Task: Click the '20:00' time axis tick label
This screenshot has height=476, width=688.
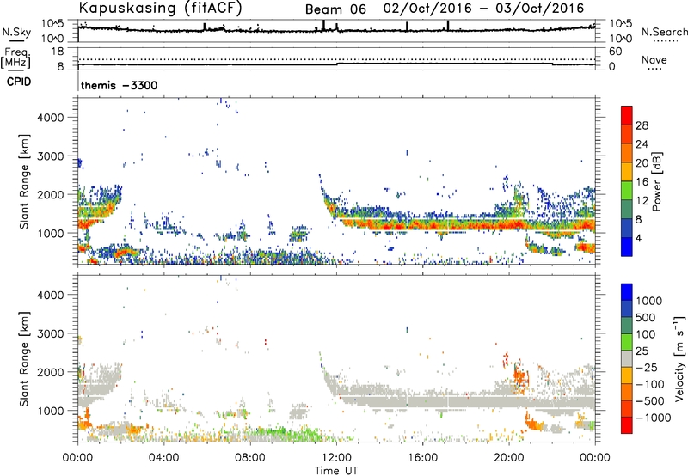Action: click(x=509, y=458)
